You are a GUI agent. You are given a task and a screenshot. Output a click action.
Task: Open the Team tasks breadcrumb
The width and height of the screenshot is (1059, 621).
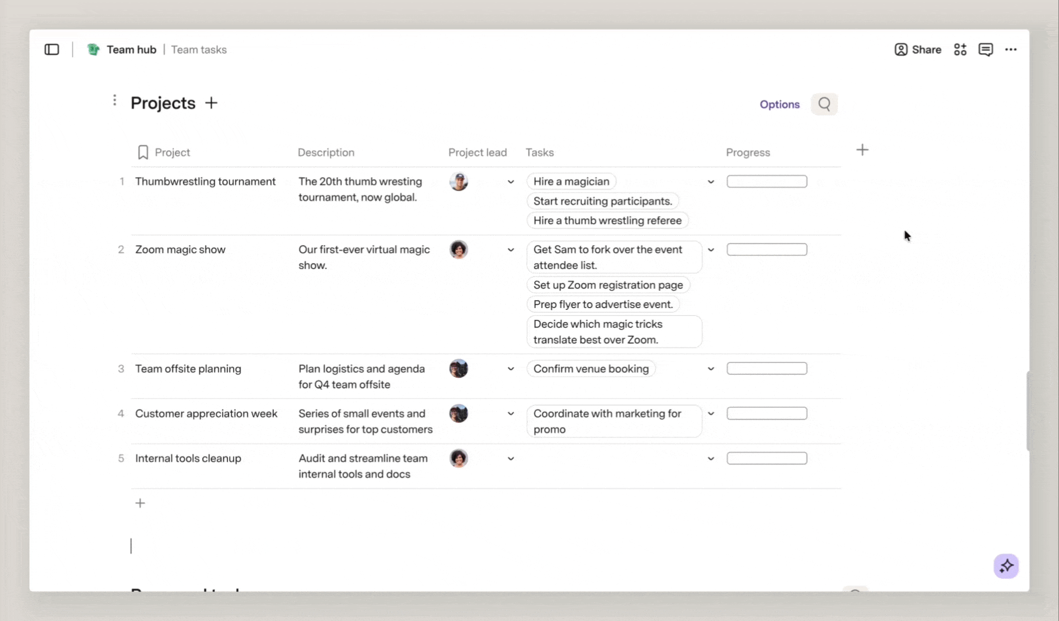199,49
